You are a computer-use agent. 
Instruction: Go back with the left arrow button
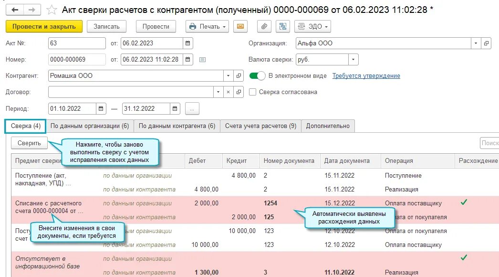pyautogui.click(x=15, y=10)
